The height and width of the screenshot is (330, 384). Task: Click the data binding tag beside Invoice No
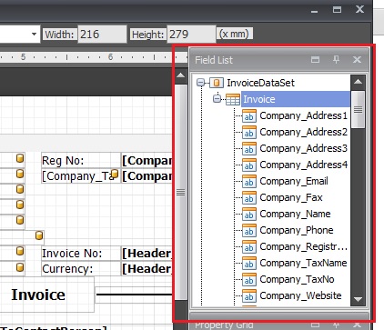(x=20, y=251)
